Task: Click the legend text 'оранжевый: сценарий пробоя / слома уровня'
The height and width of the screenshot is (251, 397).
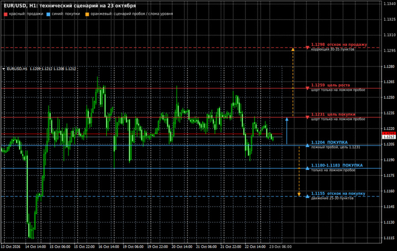Action: (x=131, y=14)
